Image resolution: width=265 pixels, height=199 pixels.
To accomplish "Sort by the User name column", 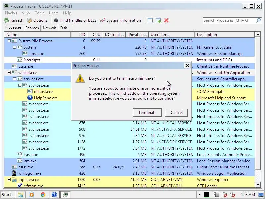I will click(x=172, y=35).
